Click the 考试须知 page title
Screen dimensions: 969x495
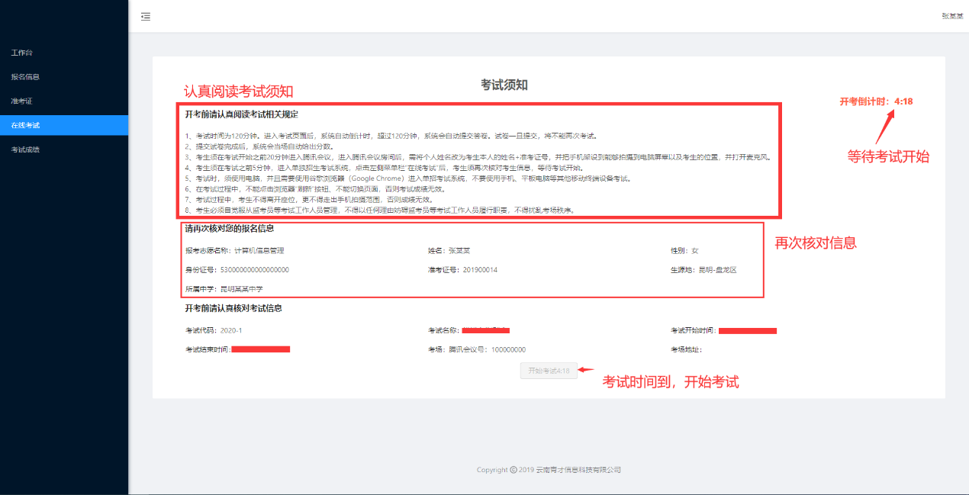(x=504, y=85)
